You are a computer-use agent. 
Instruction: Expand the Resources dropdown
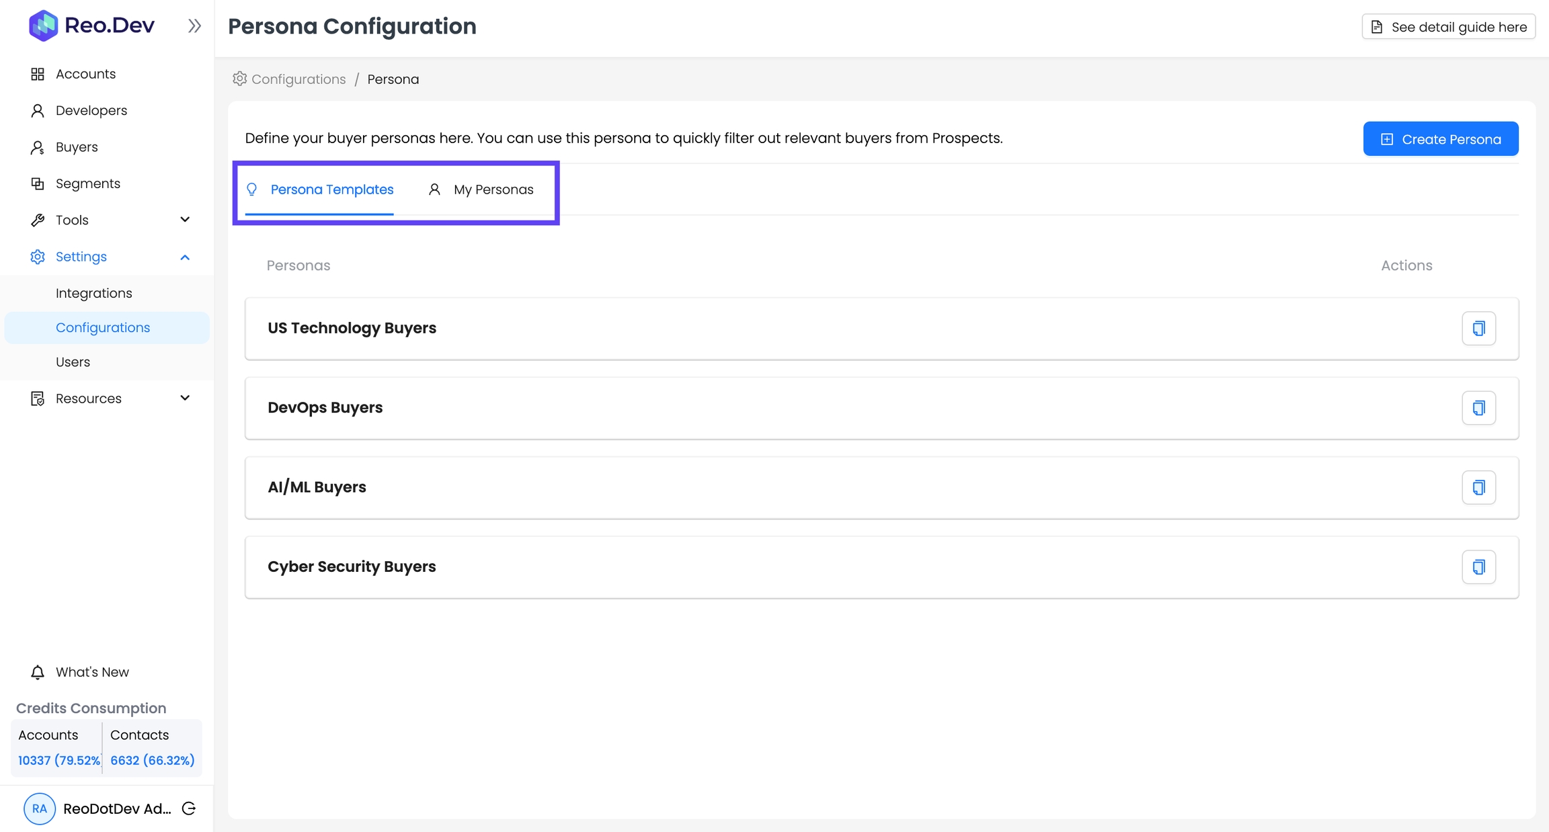click(185, 399)
